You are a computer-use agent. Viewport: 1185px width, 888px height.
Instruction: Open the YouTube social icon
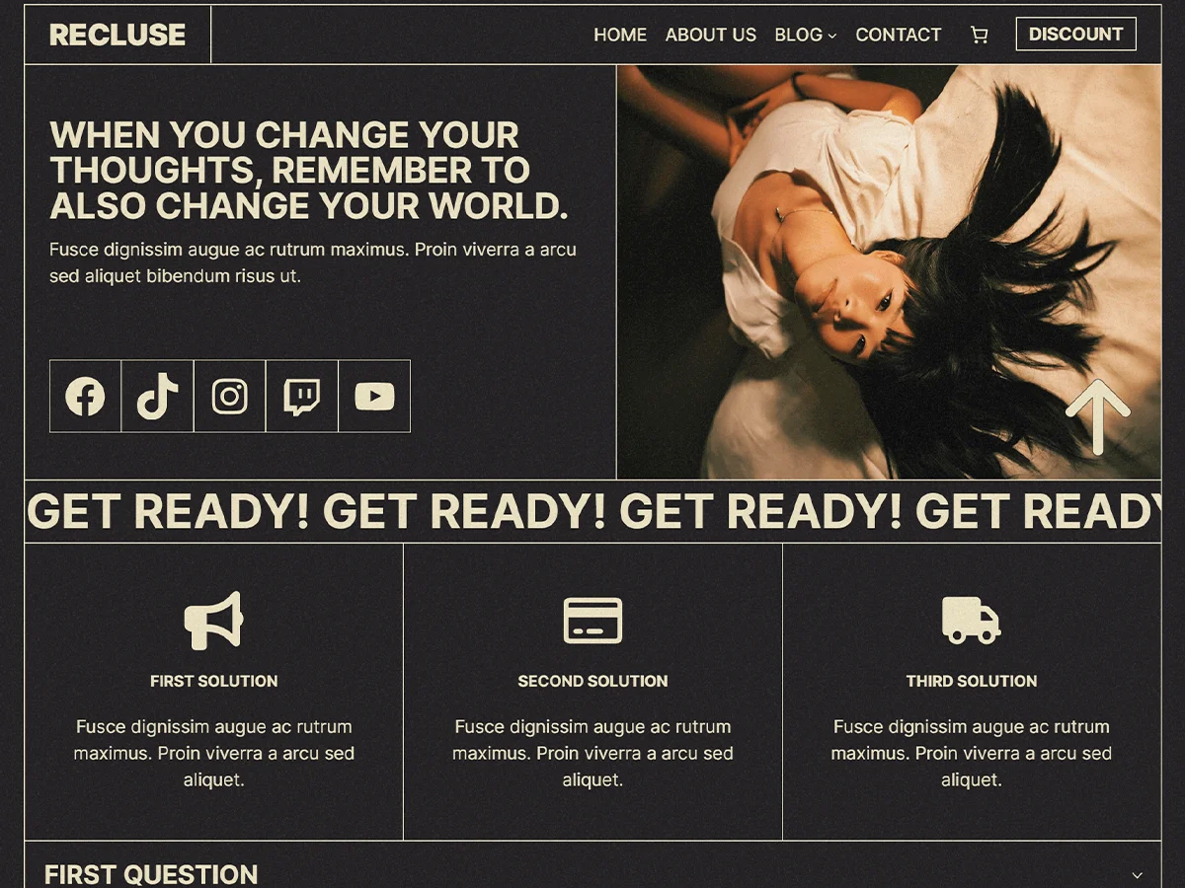click(x=374, y=397)
